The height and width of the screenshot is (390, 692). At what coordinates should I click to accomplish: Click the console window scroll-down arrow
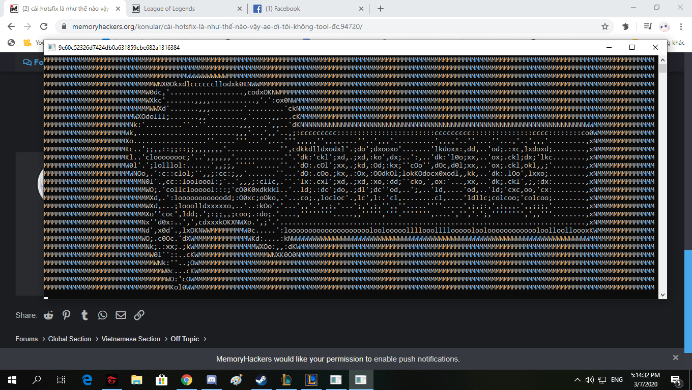coord(662,295)
